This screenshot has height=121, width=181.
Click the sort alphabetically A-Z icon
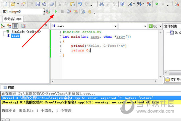pyautogui.click(x=3, y=26)
